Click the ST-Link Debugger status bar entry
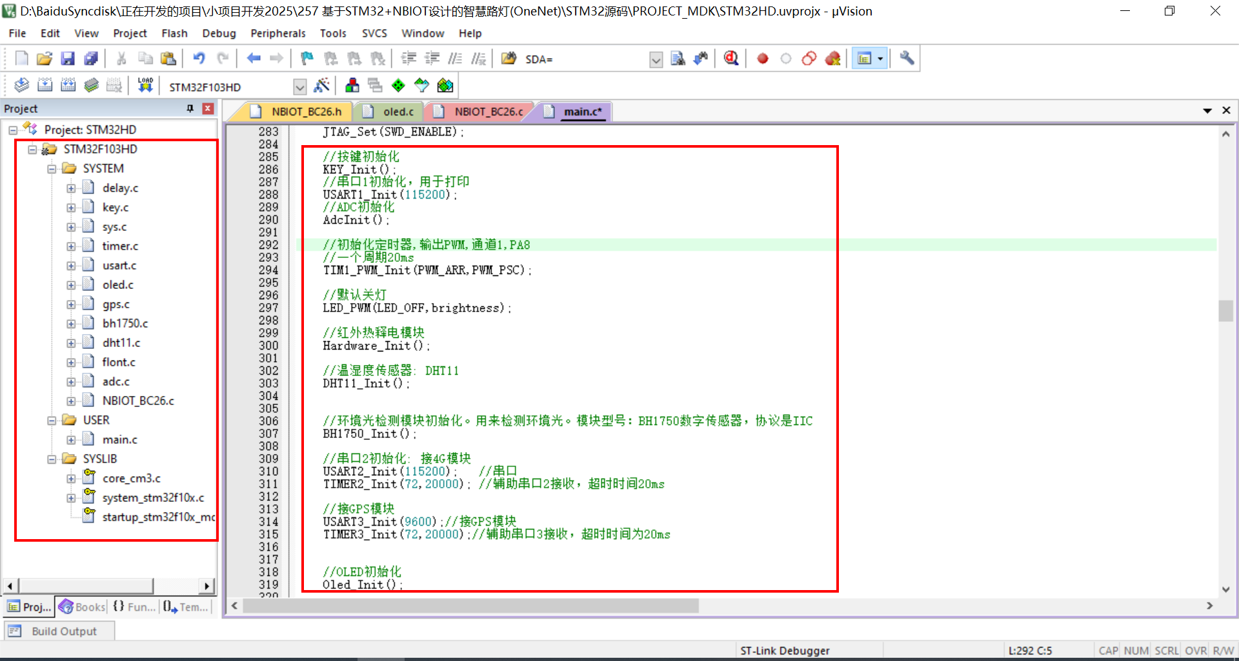 click(x=785, y=651)
